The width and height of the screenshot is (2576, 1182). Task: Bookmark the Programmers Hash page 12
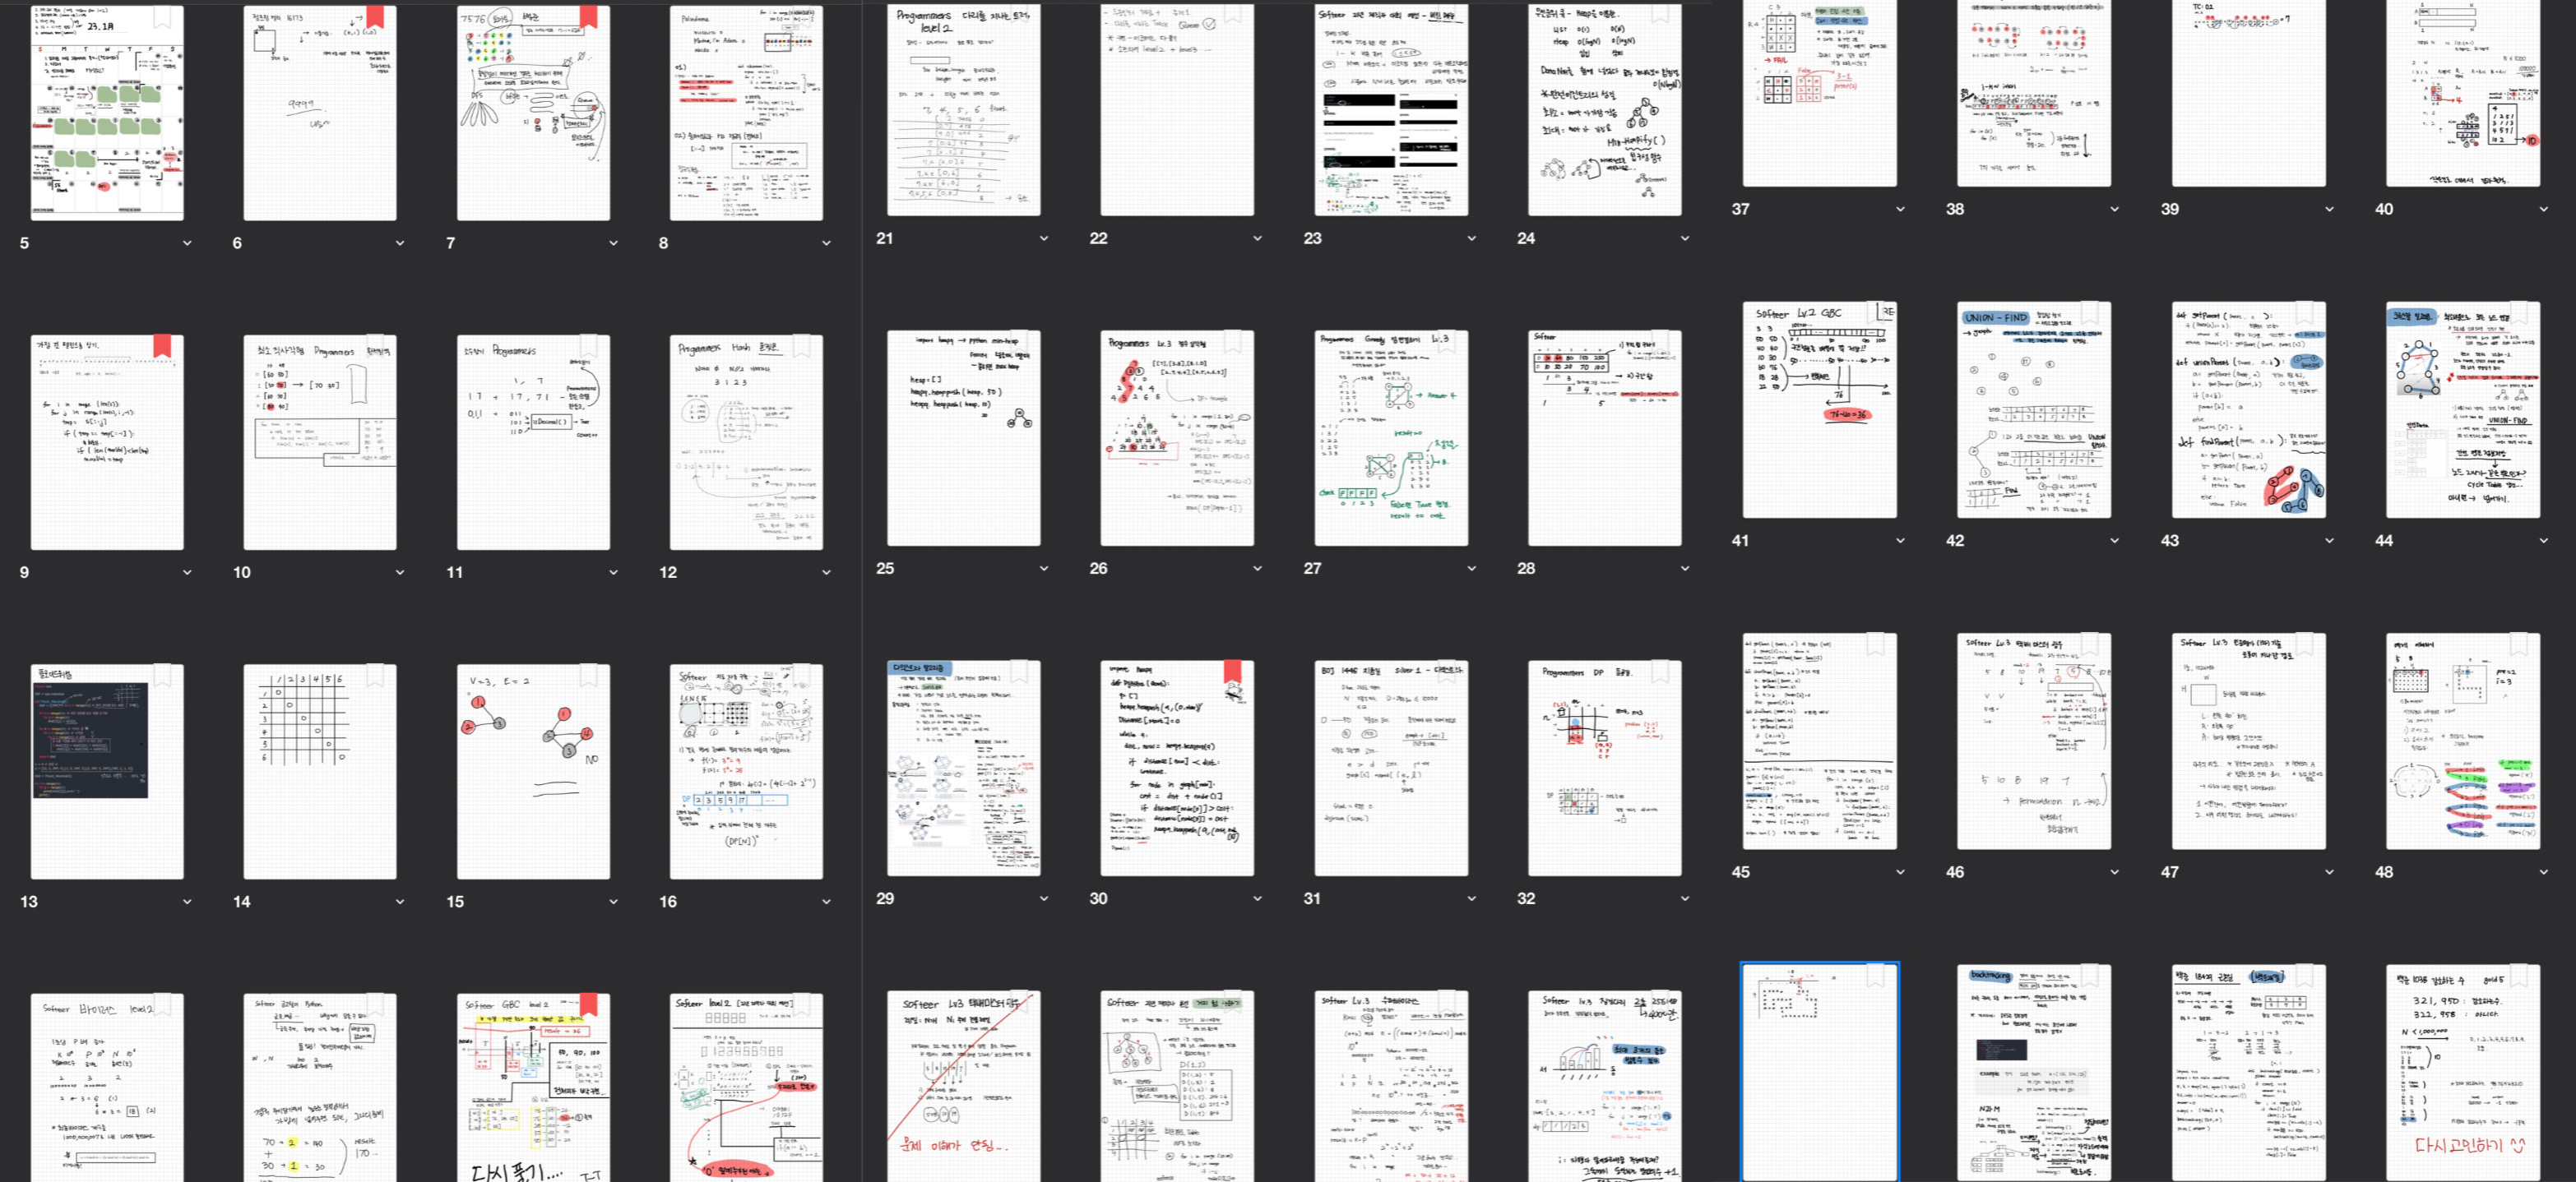pos(802,347)
